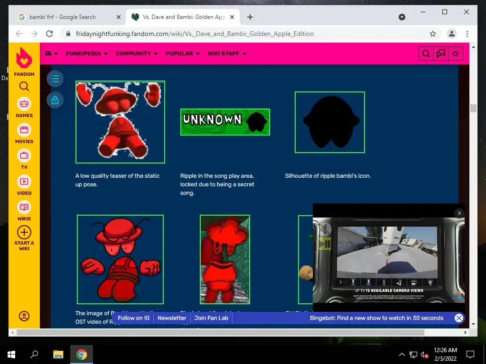Toggle play/pause on video ad
Image resolution: width=486 pixels, height=364 pixels.
pyautogui.click(x=325, y=245)
